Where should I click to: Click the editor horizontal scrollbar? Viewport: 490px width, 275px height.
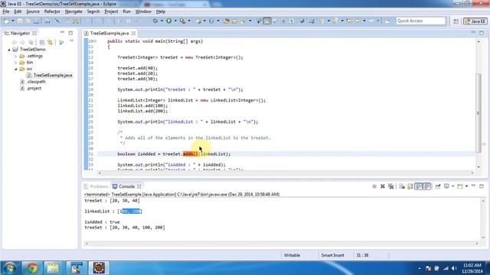(x=286, y=173)
